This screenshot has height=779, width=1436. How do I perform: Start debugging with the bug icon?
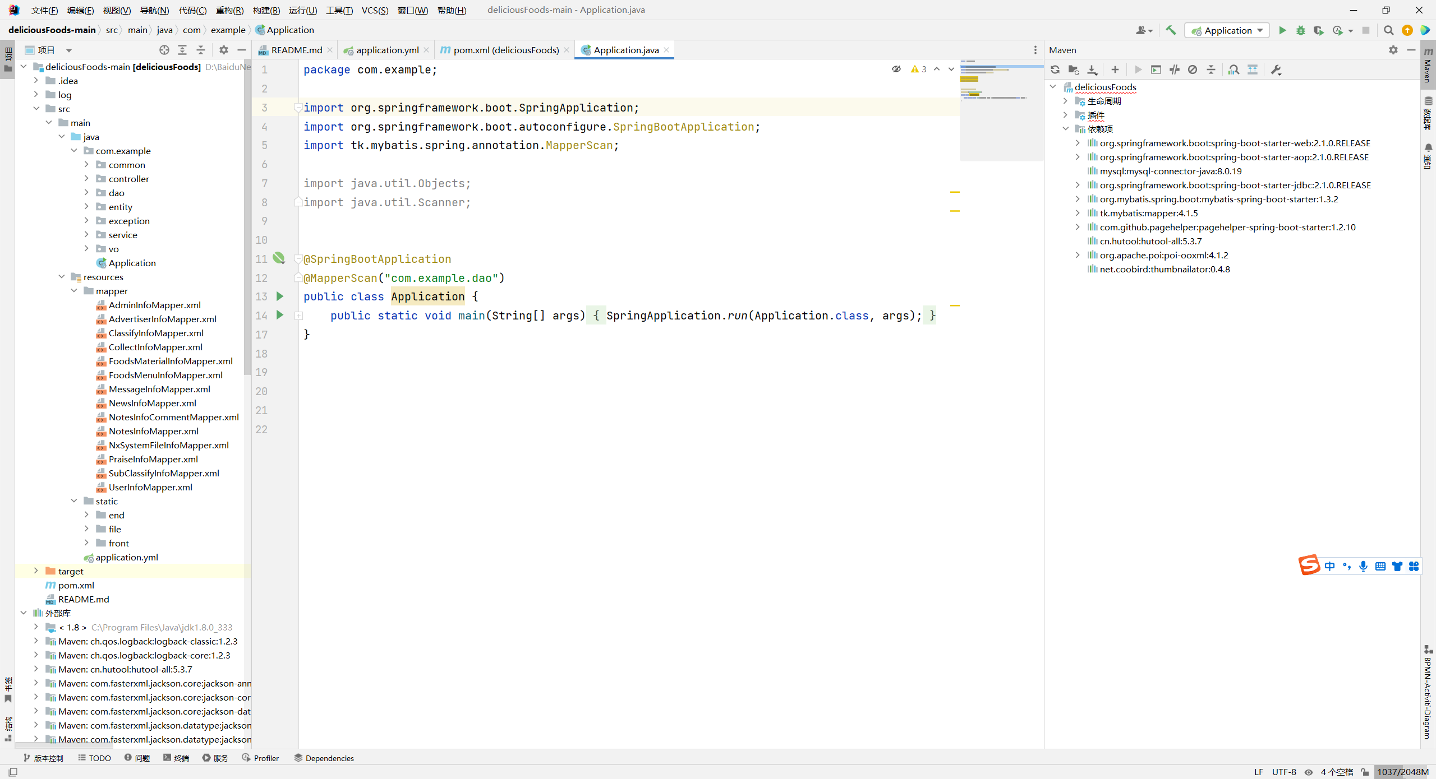(1300, 30)
